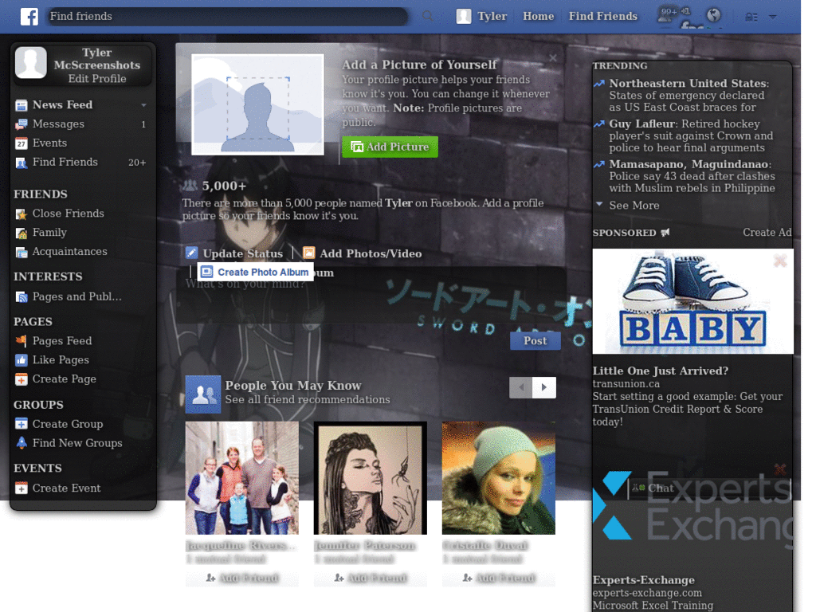Viewport: 816px width, 612px height.
Task: Click the Create Event icon
Action: [x=22, y=488]
